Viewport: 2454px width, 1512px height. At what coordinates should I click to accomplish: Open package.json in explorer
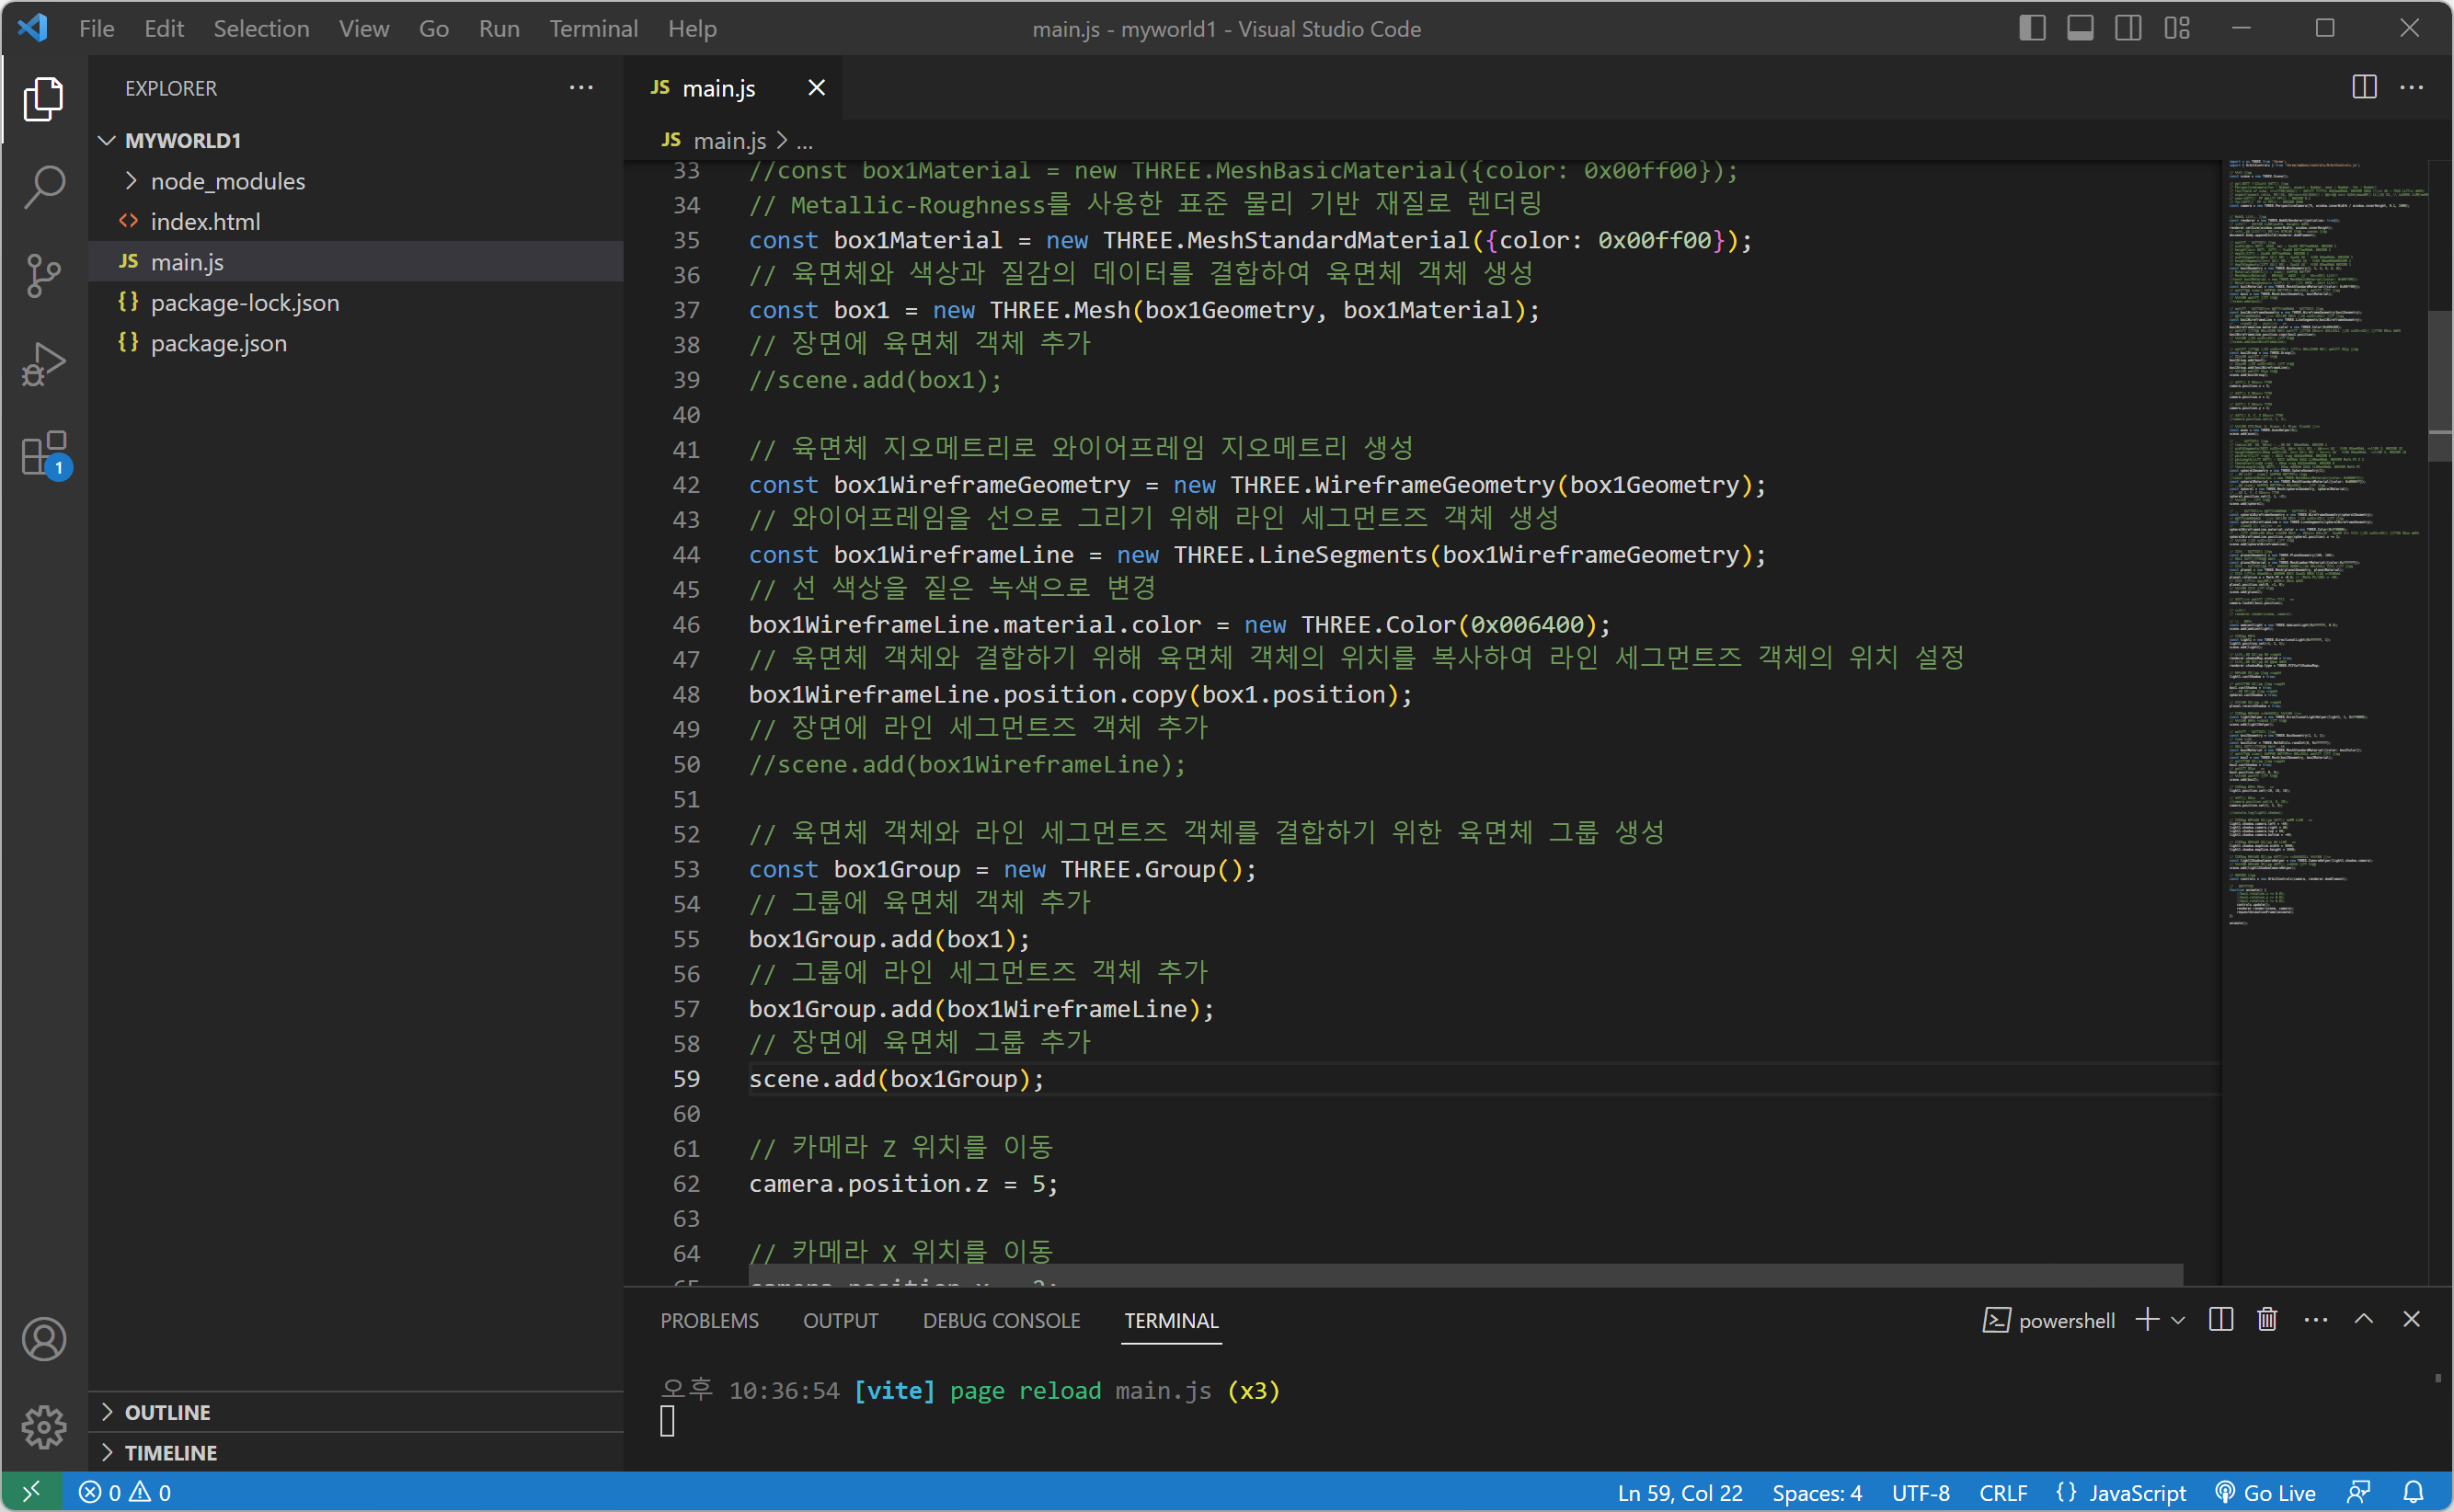[x=218, y=343]
